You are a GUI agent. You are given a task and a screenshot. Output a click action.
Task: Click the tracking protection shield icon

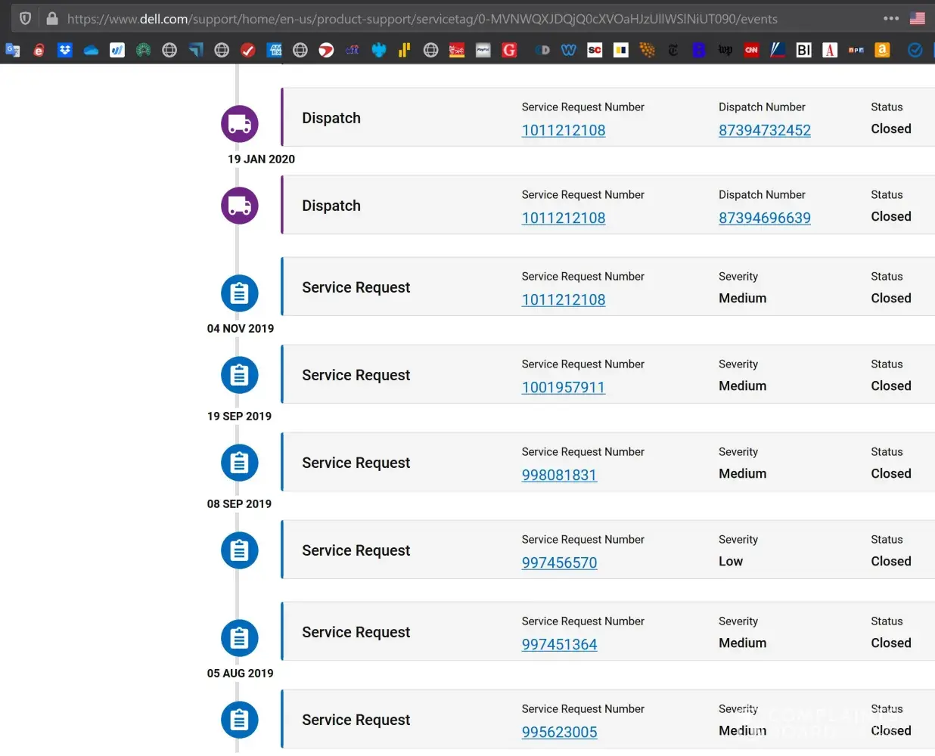point(25,19)
